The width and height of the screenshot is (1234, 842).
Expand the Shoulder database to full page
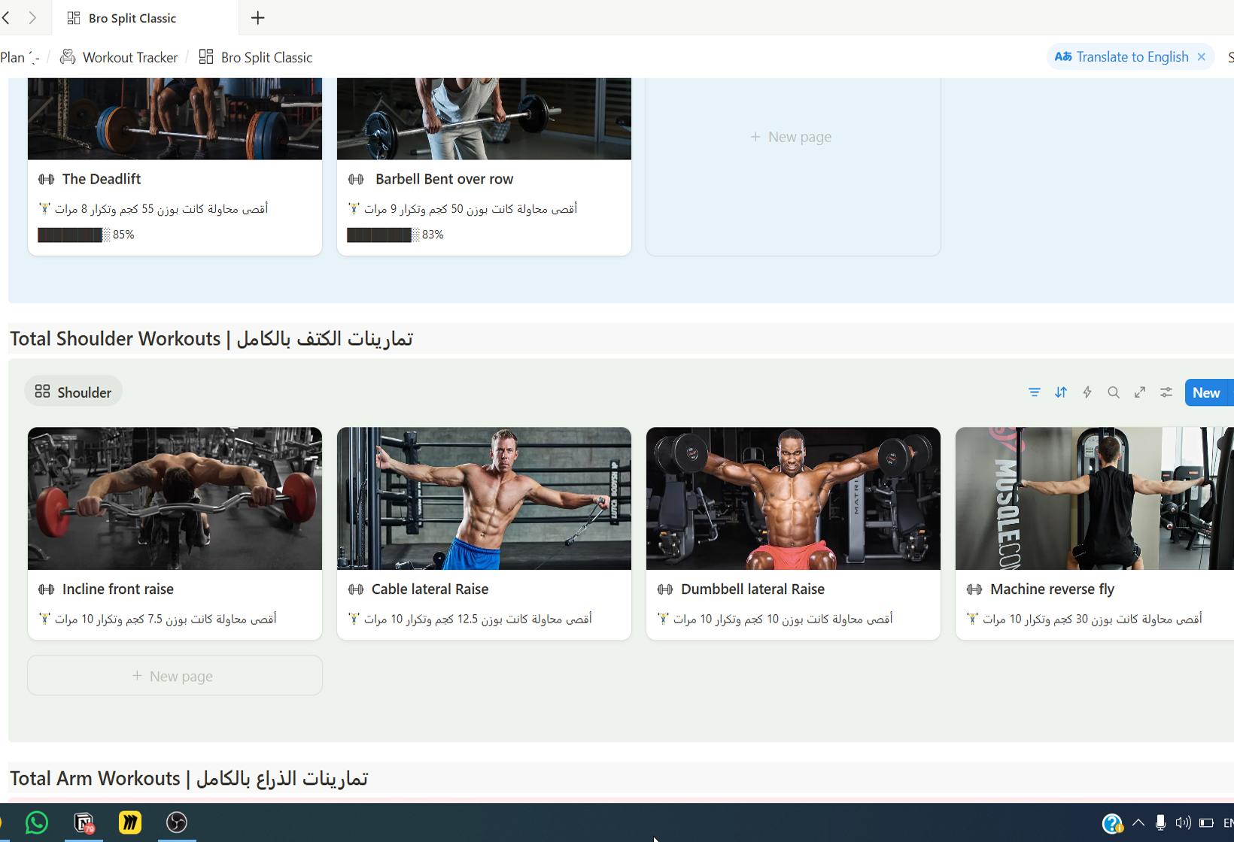(1139, 392)
